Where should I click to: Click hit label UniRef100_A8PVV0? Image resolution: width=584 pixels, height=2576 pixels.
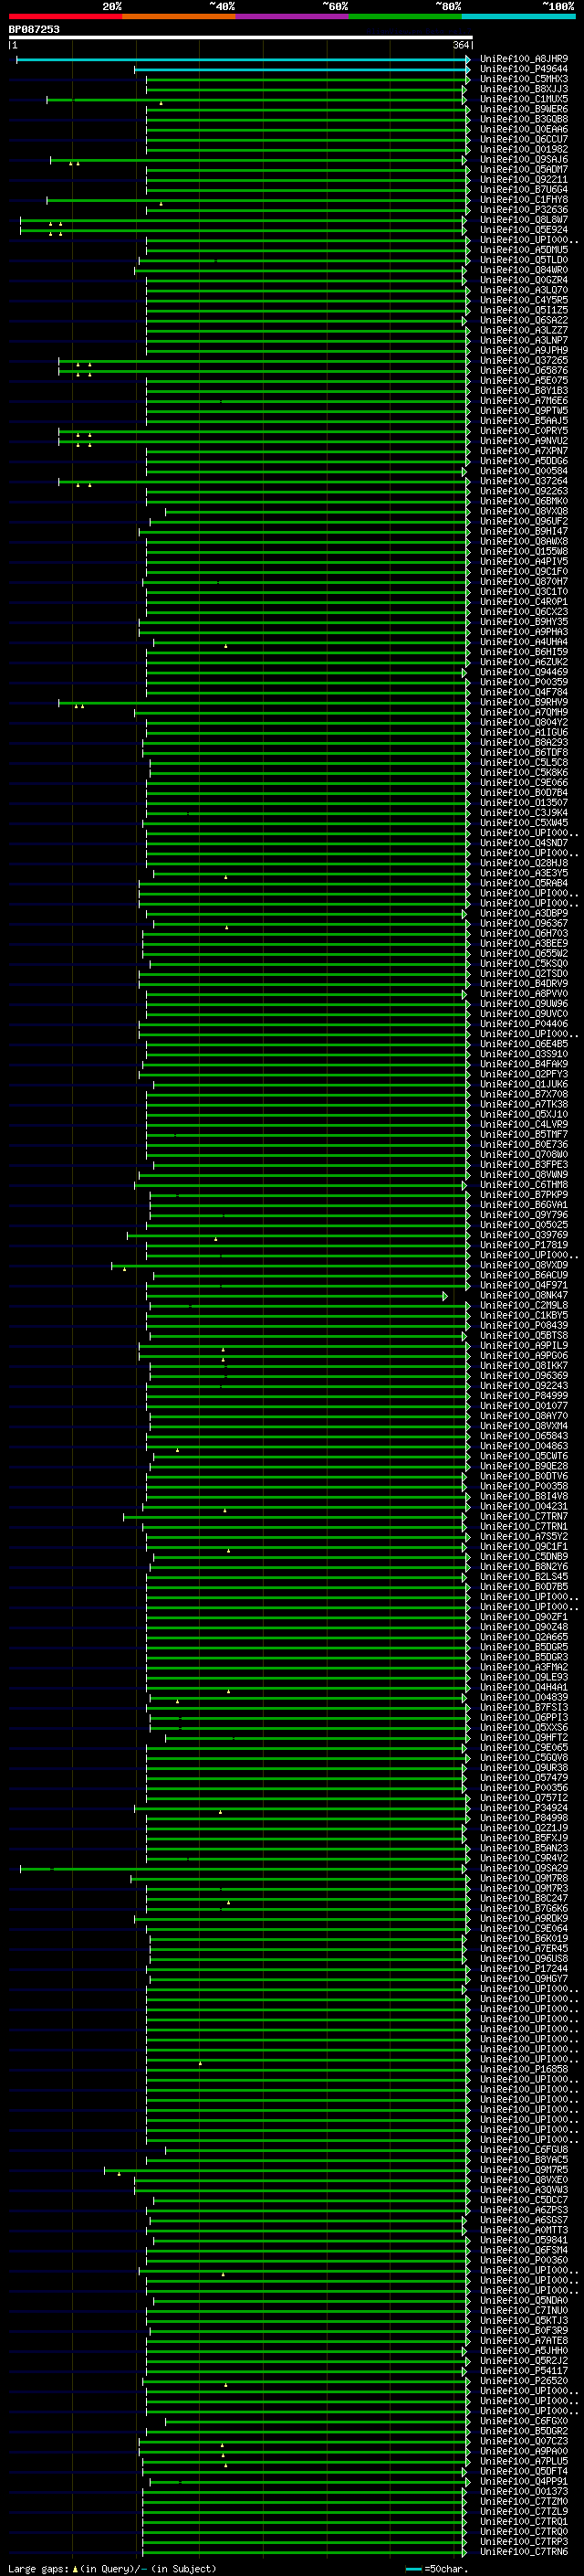[524, 994]
